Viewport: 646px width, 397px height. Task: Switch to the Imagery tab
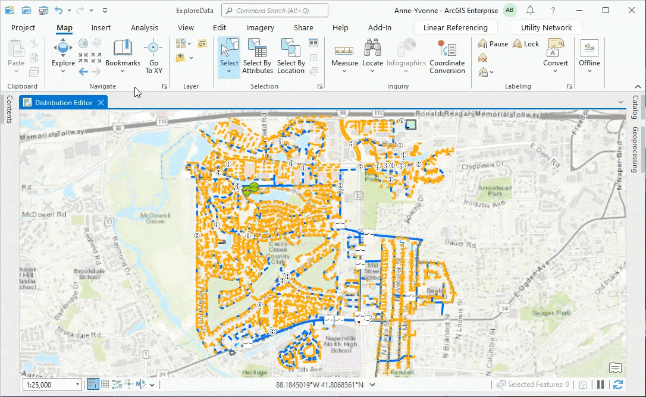click(x=260, y=27)
